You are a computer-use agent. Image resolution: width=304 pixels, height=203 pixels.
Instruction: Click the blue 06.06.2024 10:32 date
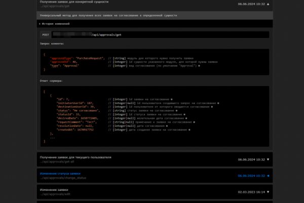(x=251, y=176)
